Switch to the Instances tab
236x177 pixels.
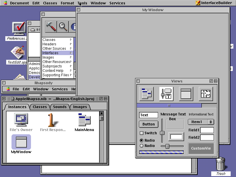pyautogui.click(x=17, y=107)
